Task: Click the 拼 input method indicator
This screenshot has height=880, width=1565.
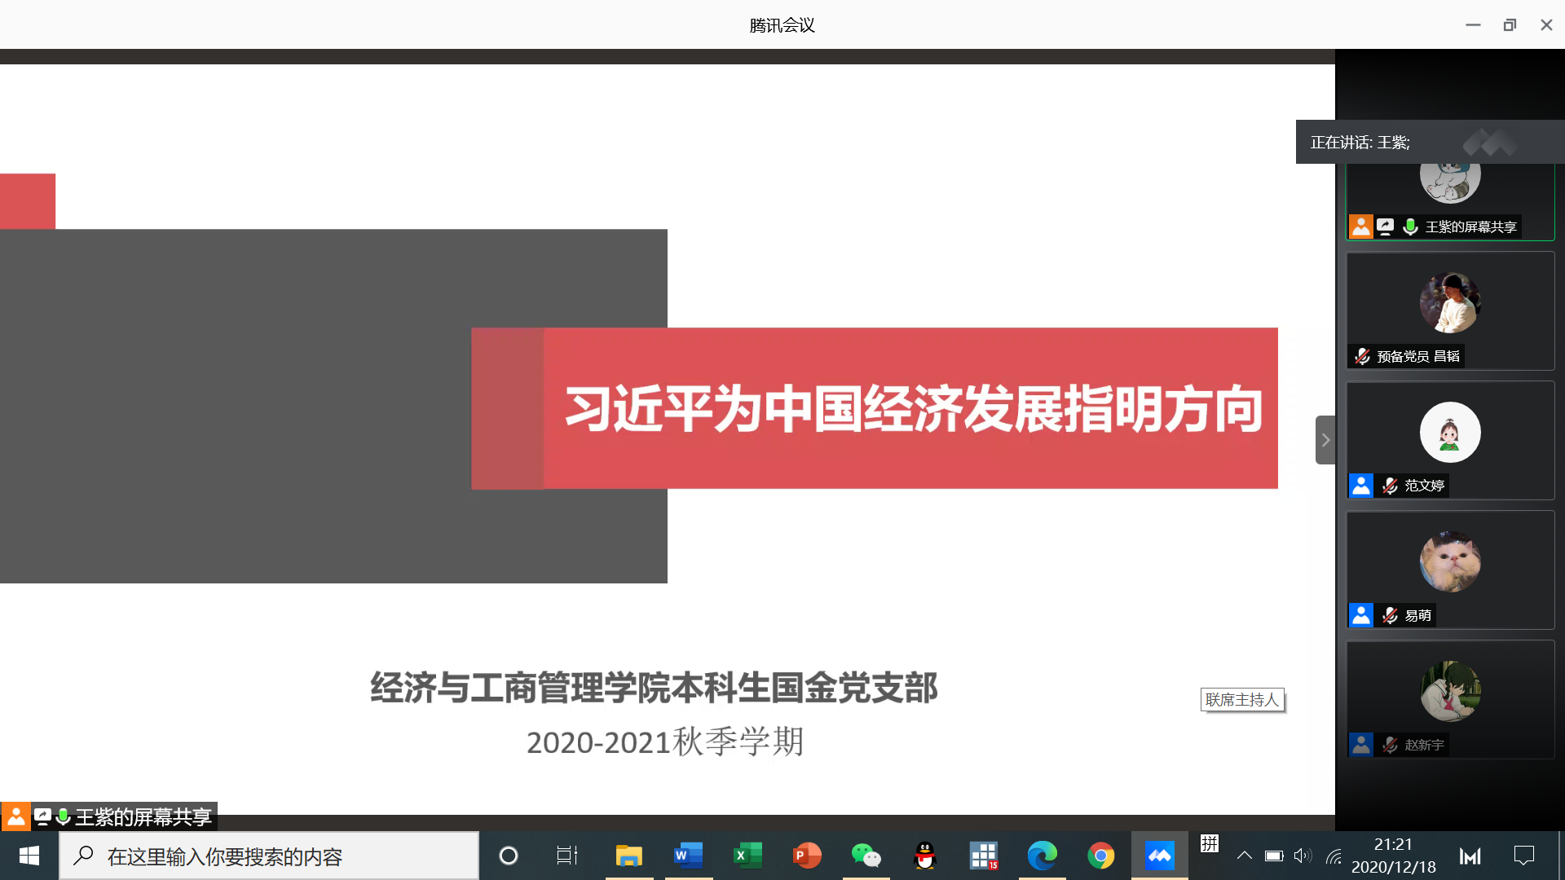Action: 1210,846
